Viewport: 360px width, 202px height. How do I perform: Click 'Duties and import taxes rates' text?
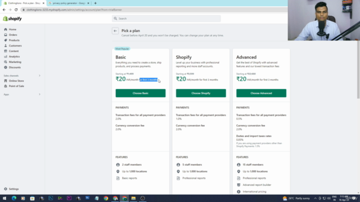(254, 136)
